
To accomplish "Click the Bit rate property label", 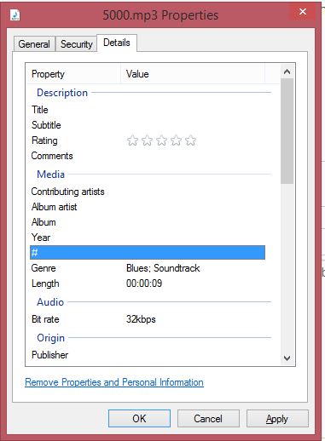I will (x=45, y=319).
